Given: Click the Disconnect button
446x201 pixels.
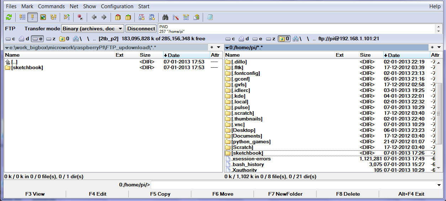Looking at the screenshot, I should point(141,29).
